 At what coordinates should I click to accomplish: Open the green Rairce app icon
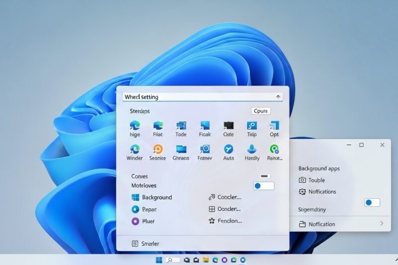[275, 149]
